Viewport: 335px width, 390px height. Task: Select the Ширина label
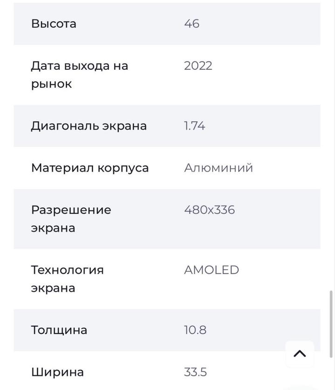(57, 372)
